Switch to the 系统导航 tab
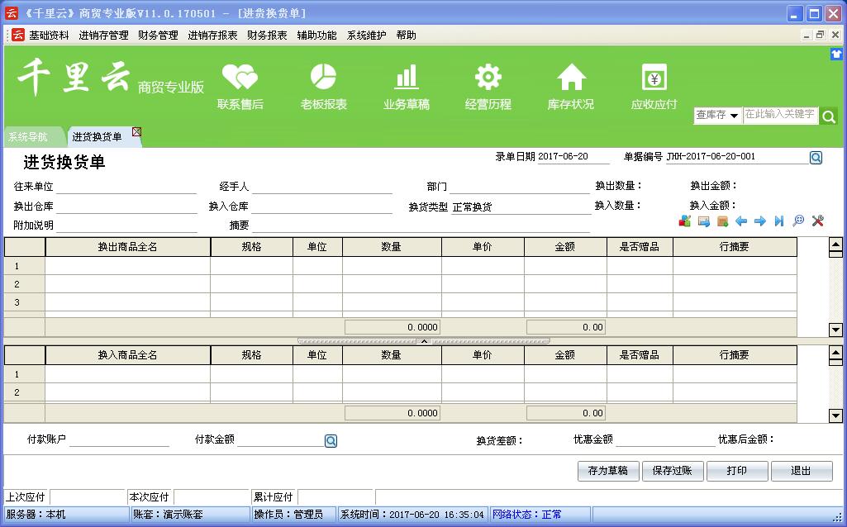Screen dimensions: 847x527 [28, 137]
